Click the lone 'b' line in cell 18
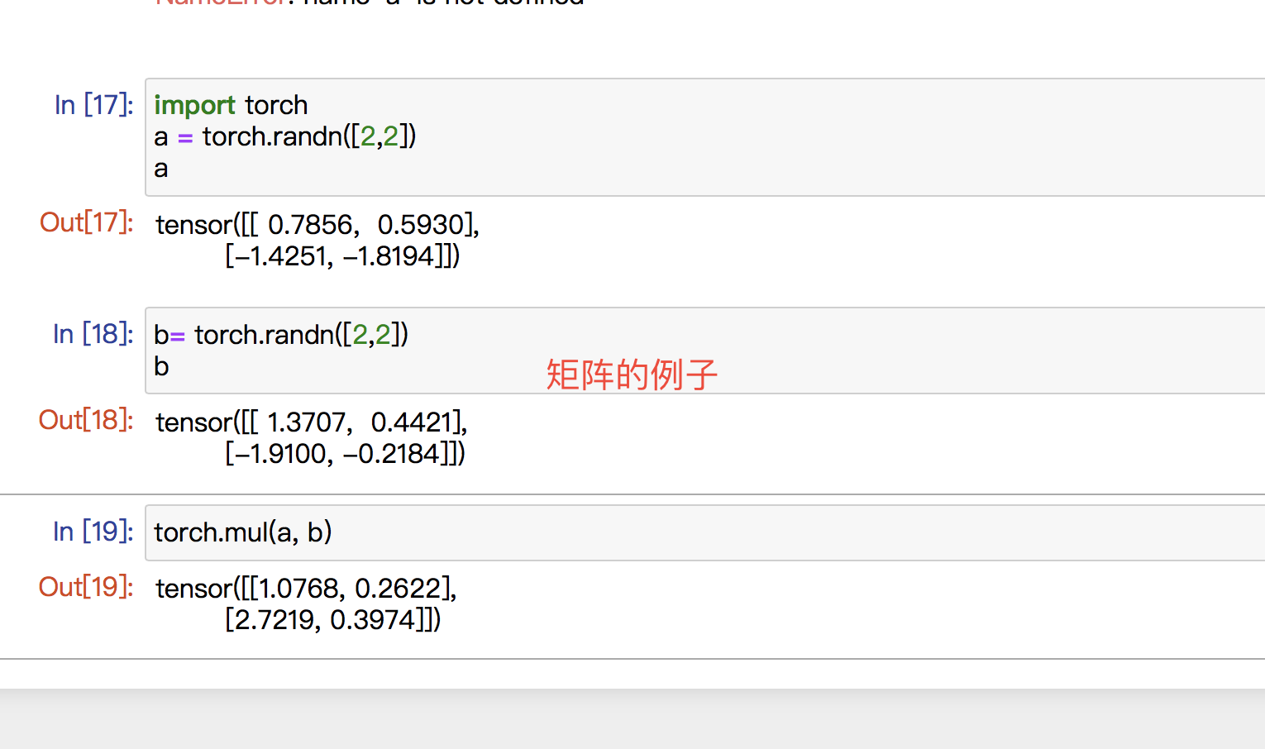Image resolution: width=1265 pixels, height=749 pixels. (x=161, y=366)
